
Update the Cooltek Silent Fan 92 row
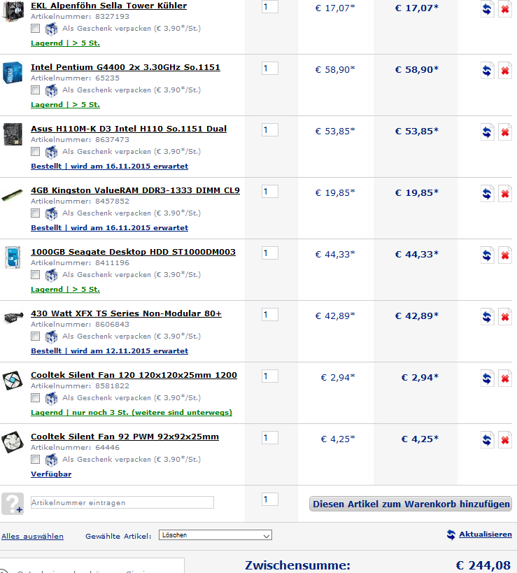tap(487, 440)
